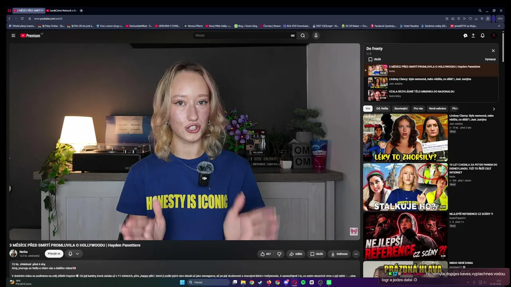511x287 pixels.
Task: Select the Vše filter chip
Action: coord(368,108)
